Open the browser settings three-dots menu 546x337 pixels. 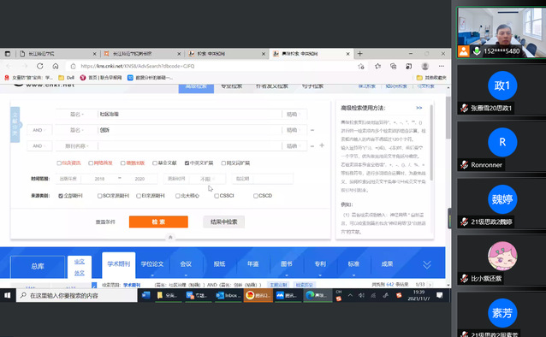(x=442, y=66)
